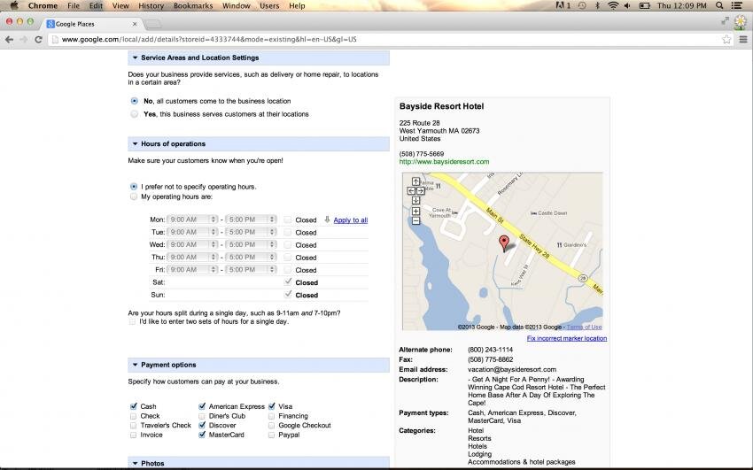Uncheck Closed for Sunday

[288, 294]
